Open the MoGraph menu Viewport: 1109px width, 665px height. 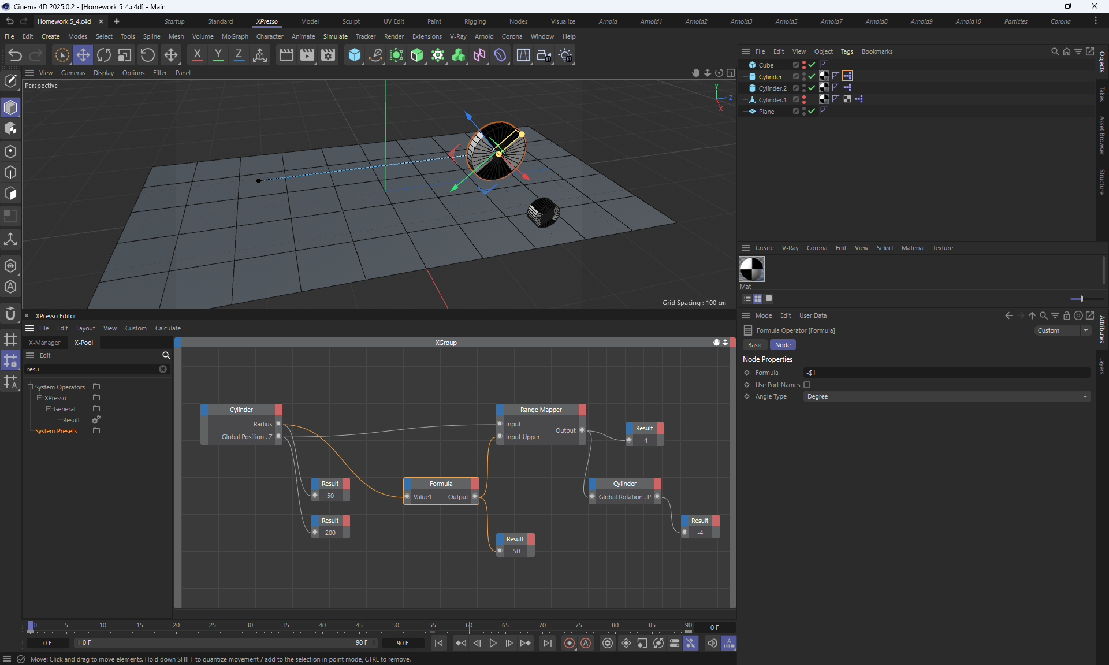235,36
